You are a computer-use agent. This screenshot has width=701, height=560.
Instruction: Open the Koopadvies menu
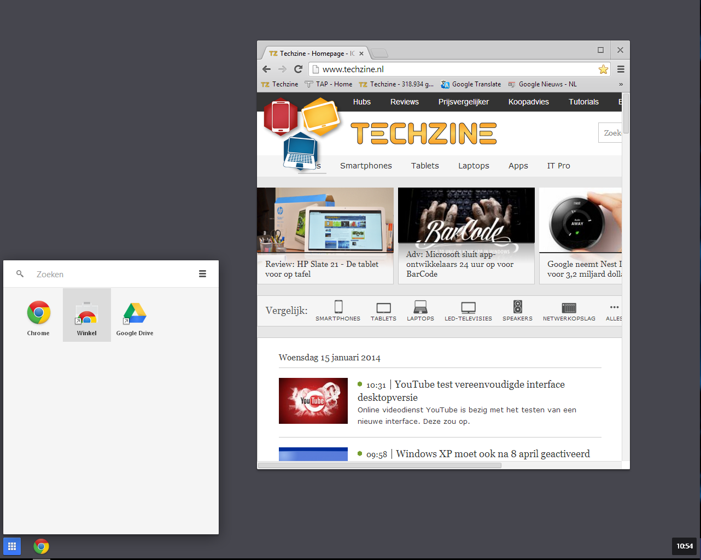coord(528,102)
